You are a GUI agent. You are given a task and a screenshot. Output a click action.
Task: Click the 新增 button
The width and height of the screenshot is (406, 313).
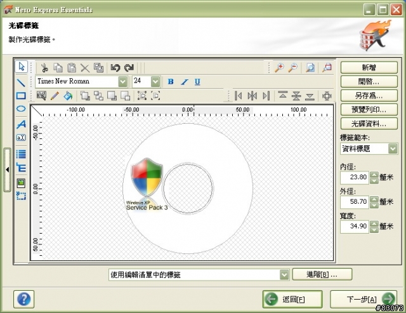[369, 68]
